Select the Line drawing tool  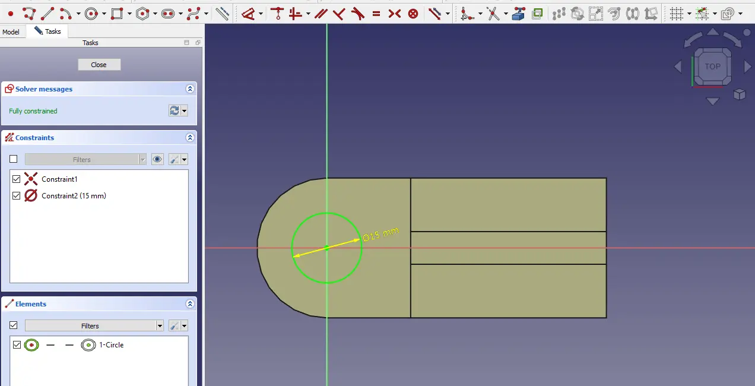pyautogui.click(x=47, y=13)
